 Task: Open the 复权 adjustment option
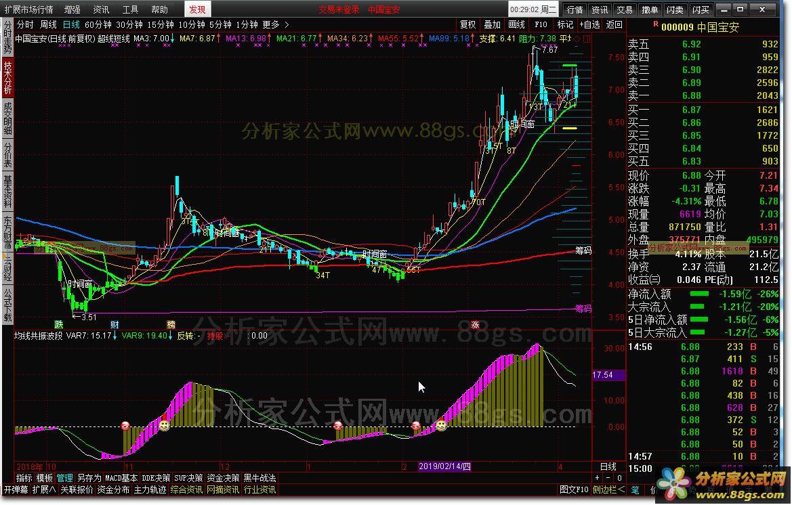point(467,25)
